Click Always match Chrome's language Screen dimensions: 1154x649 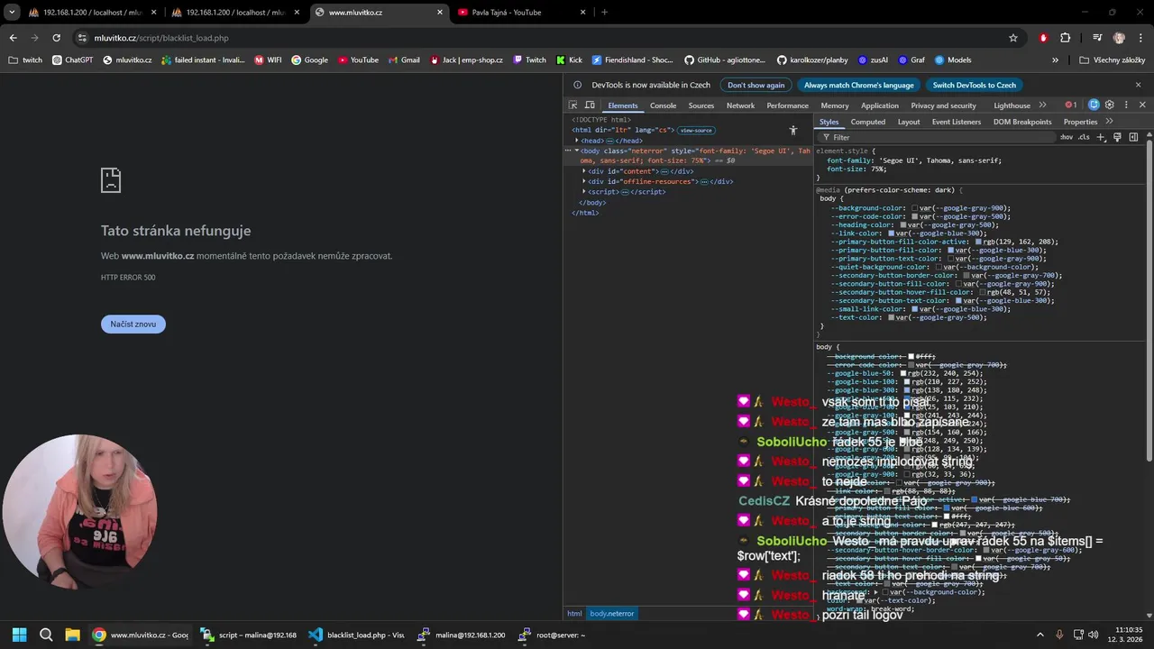pyautogui.click(x=859, y=85)
